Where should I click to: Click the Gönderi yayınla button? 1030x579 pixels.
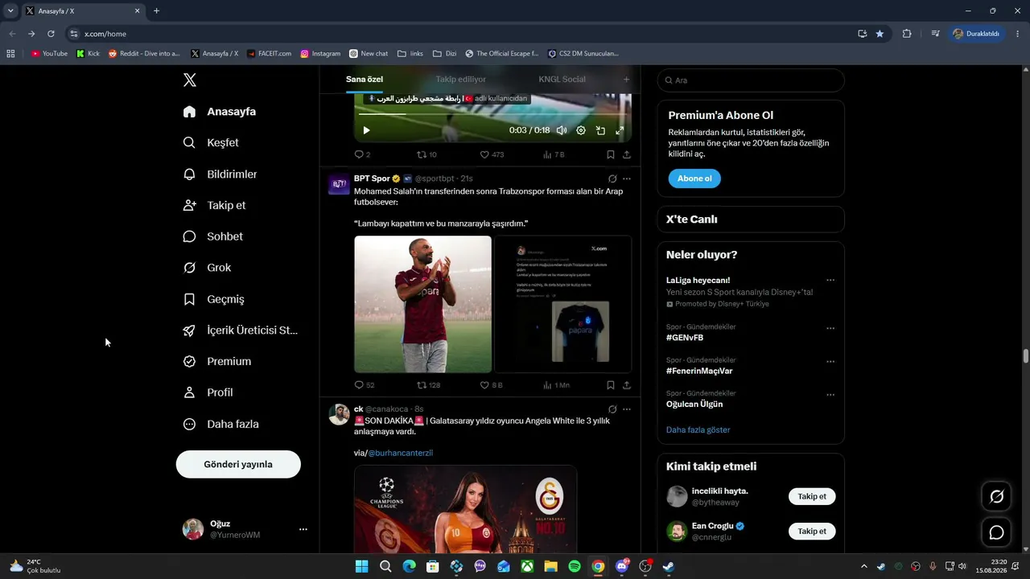pyautogui.click(x=238, y=465)
